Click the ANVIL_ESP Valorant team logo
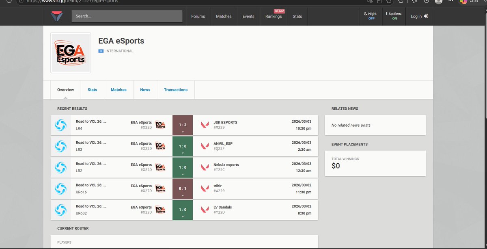 pos(205,146)
